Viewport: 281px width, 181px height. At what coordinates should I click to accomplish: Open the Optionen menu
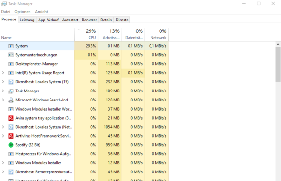click(22, 12)
